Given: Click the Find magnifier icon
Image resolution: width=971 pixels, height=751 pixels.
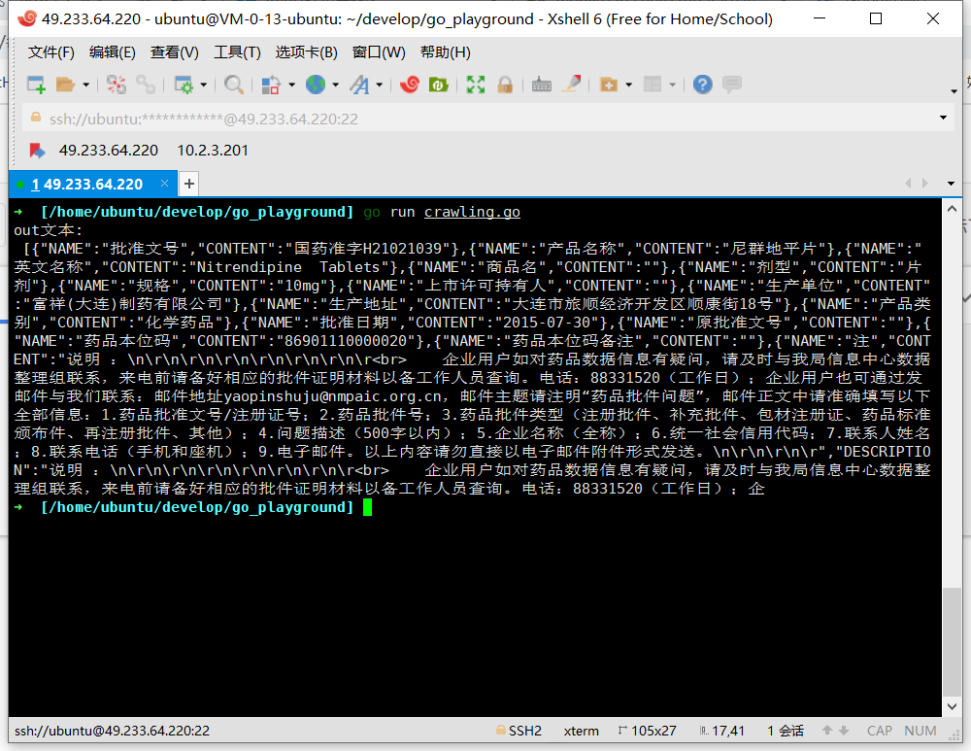Looking at the screenshot, I should (233, 85).
